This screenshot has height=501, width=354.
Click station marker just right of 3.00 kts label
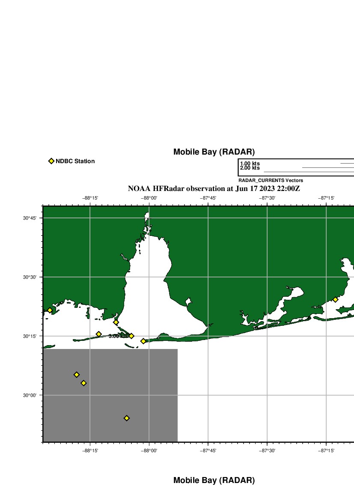coord(131,336)
